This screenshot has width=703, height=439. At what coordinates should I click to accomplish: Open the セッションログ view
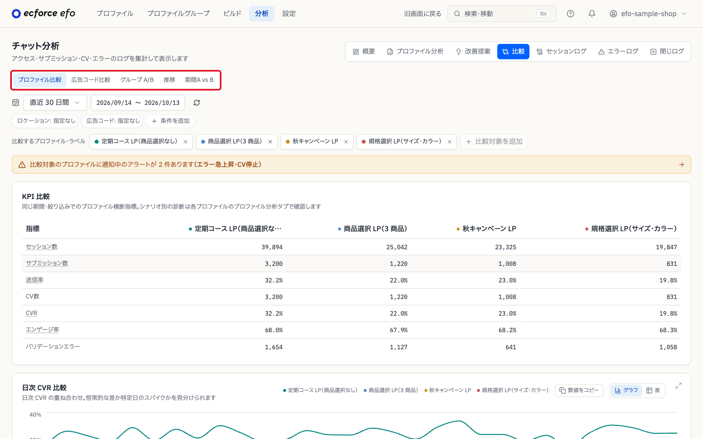click(561, 52)
